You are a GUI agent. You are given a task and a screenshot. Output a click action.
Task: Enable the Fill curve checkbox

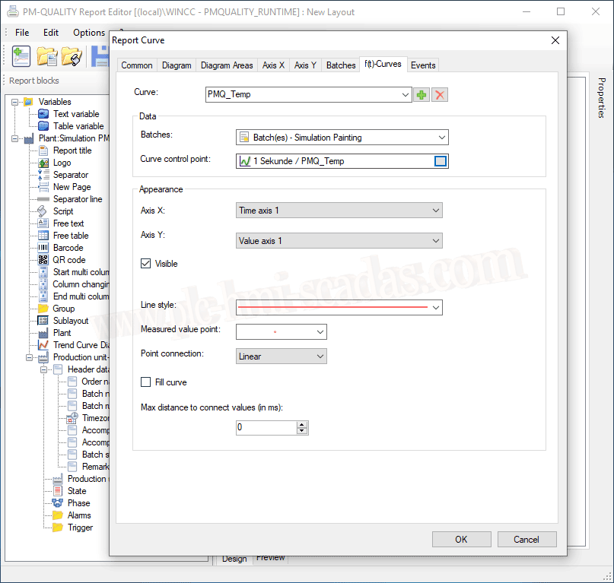coord(146,382)
